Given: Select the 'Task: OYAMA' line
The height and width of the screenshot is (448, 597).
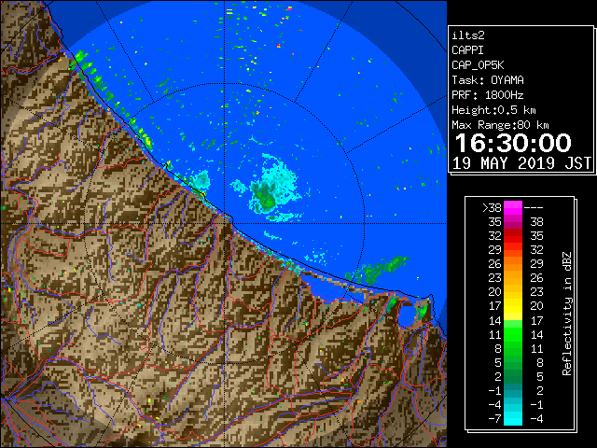Looking at the screenshot, I should tap(488, 80).
